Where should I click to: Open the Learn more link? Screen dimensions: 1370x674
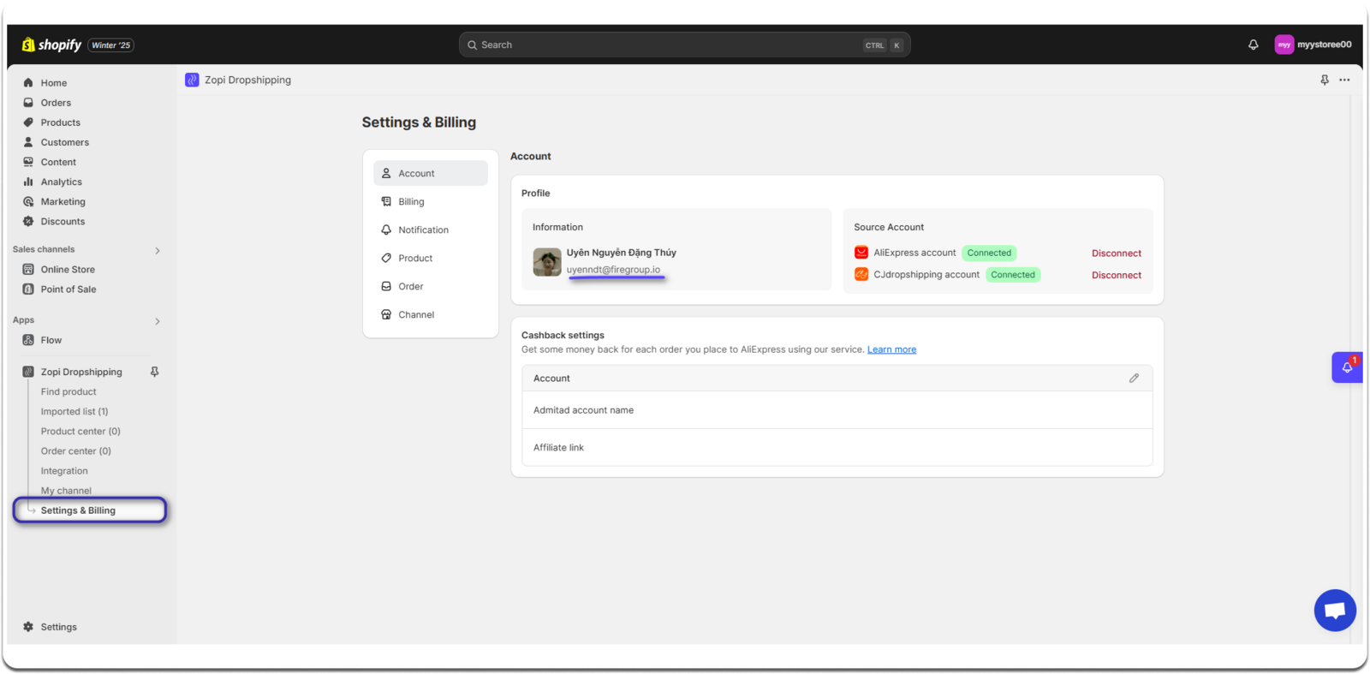pyautogui.click(x=891, y=349)
